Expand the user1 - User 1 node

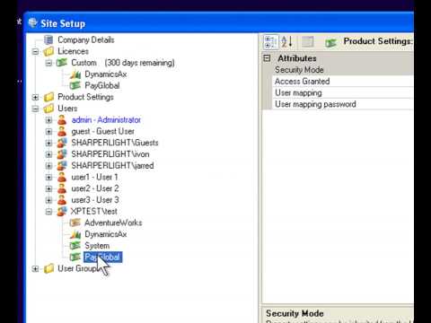coord(48,178)
